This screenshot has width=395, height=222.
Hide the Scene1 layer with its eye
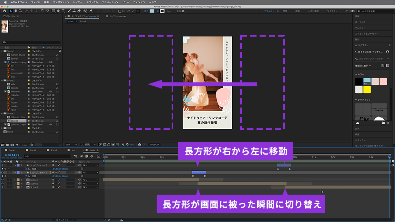click(x=2, y=180)
